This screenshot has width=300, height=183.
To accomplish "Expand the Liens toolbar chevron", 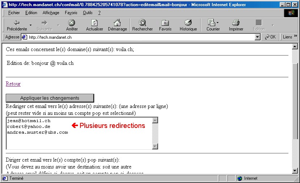I will pos(295,37).
